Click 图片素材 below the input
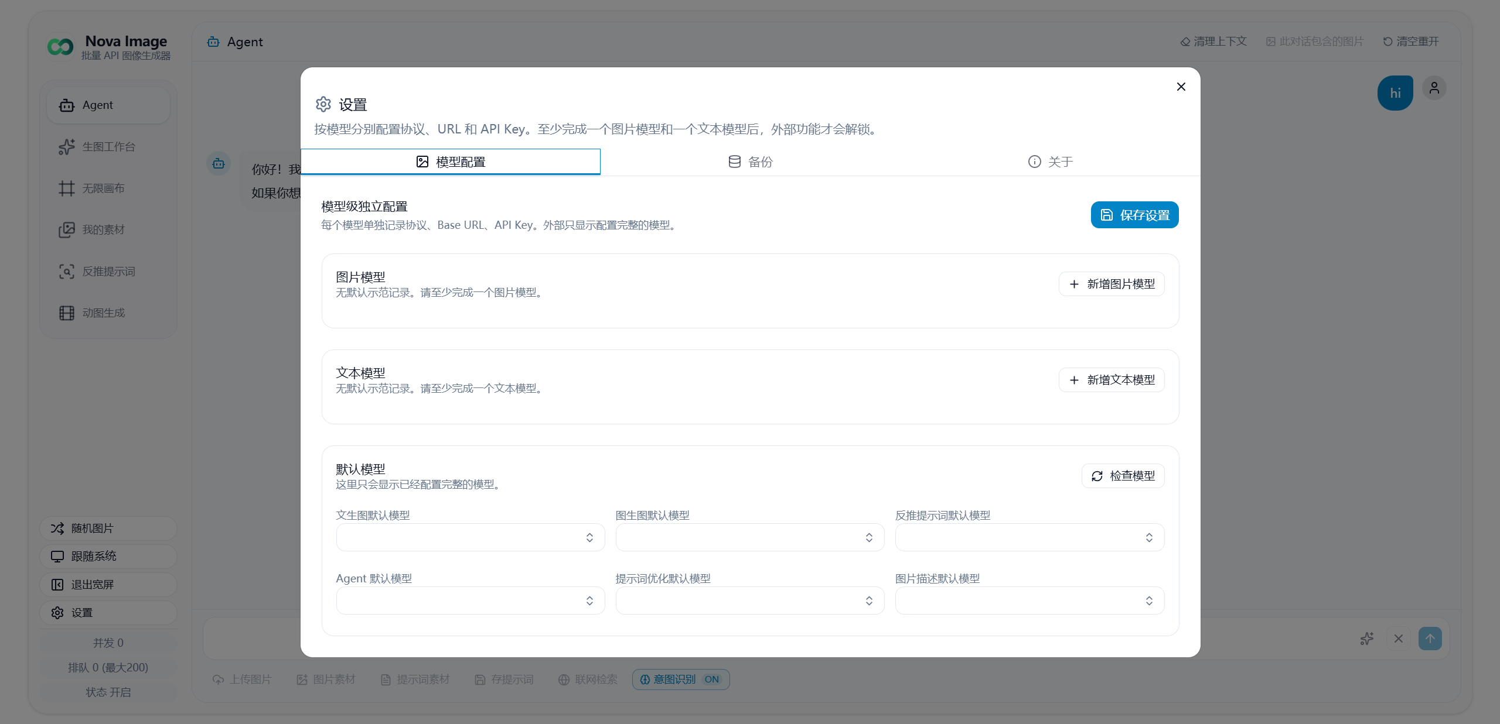 point(326,680)
